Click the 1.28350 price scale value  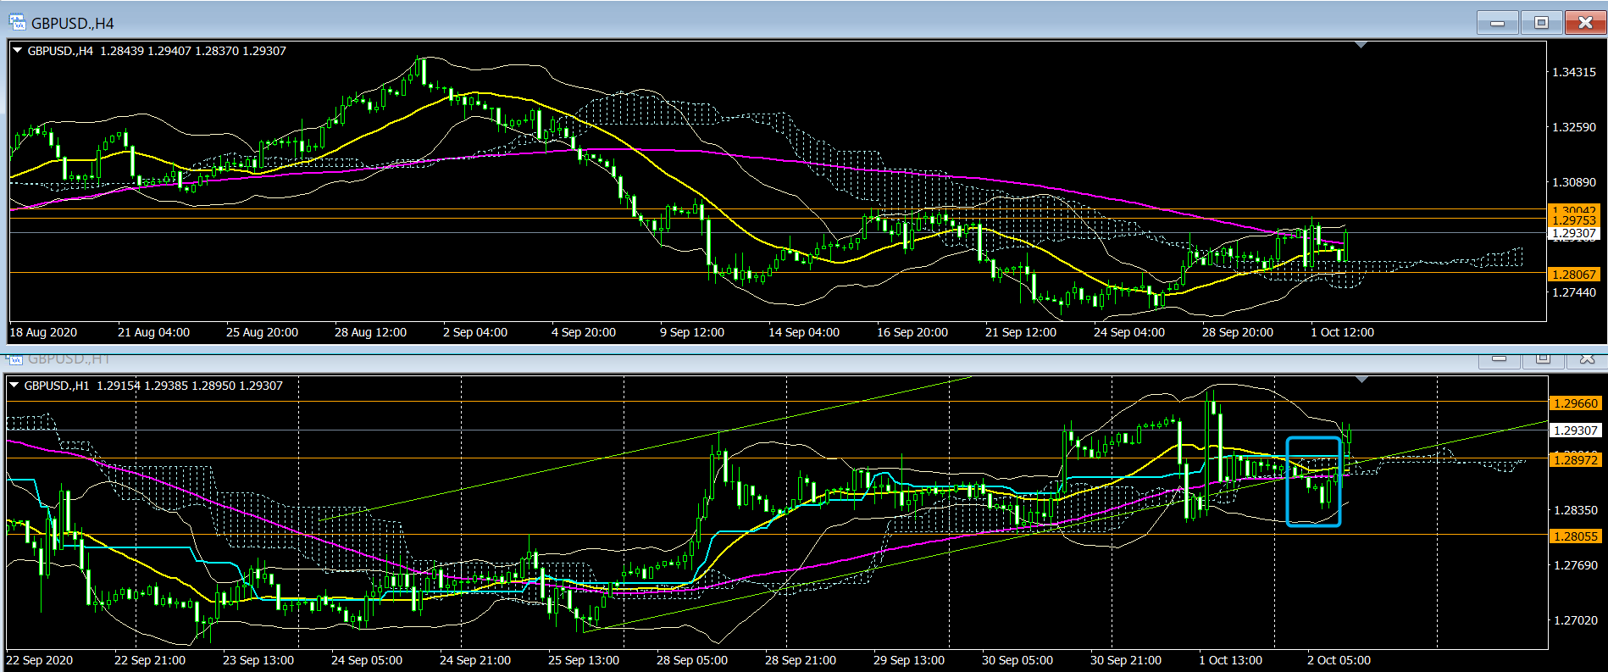click(1575, 510)
